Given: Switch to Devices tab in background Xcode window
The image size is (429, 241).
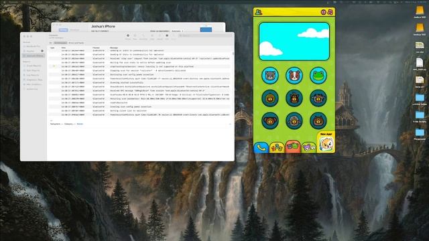Looking at the screenshot, I should 64,29.
